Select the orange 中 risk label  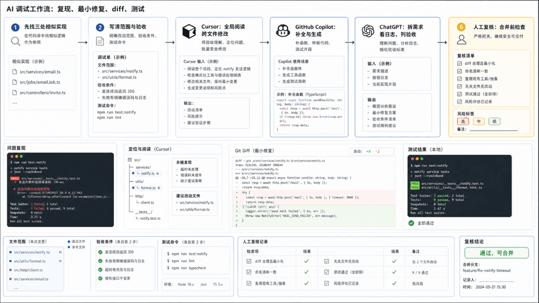click(478, 121)
